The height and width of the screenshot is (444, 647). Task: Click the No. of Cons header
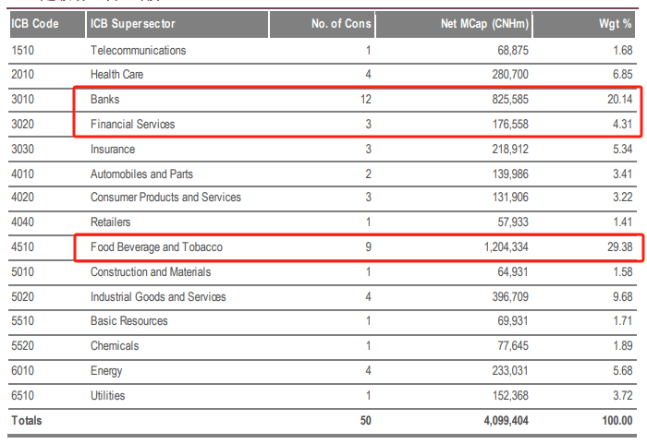click(341, 24)
